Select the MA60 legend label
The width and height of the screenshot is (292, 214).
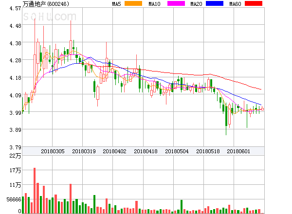coord(235,4)
